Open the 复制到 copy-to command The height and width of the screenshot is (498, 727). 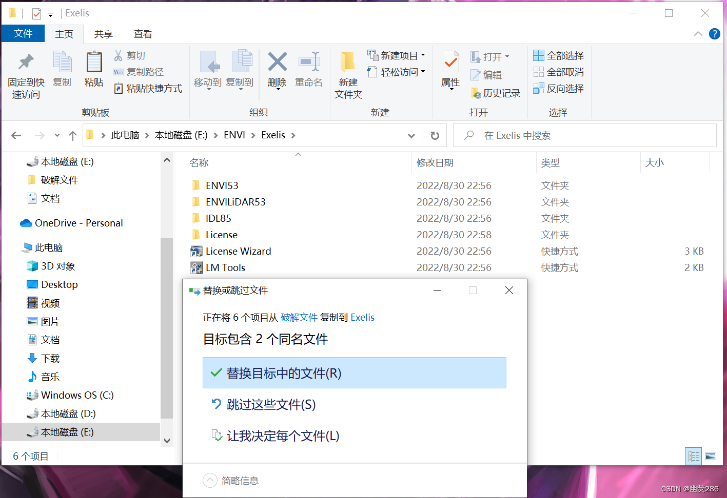pos(240,70)
